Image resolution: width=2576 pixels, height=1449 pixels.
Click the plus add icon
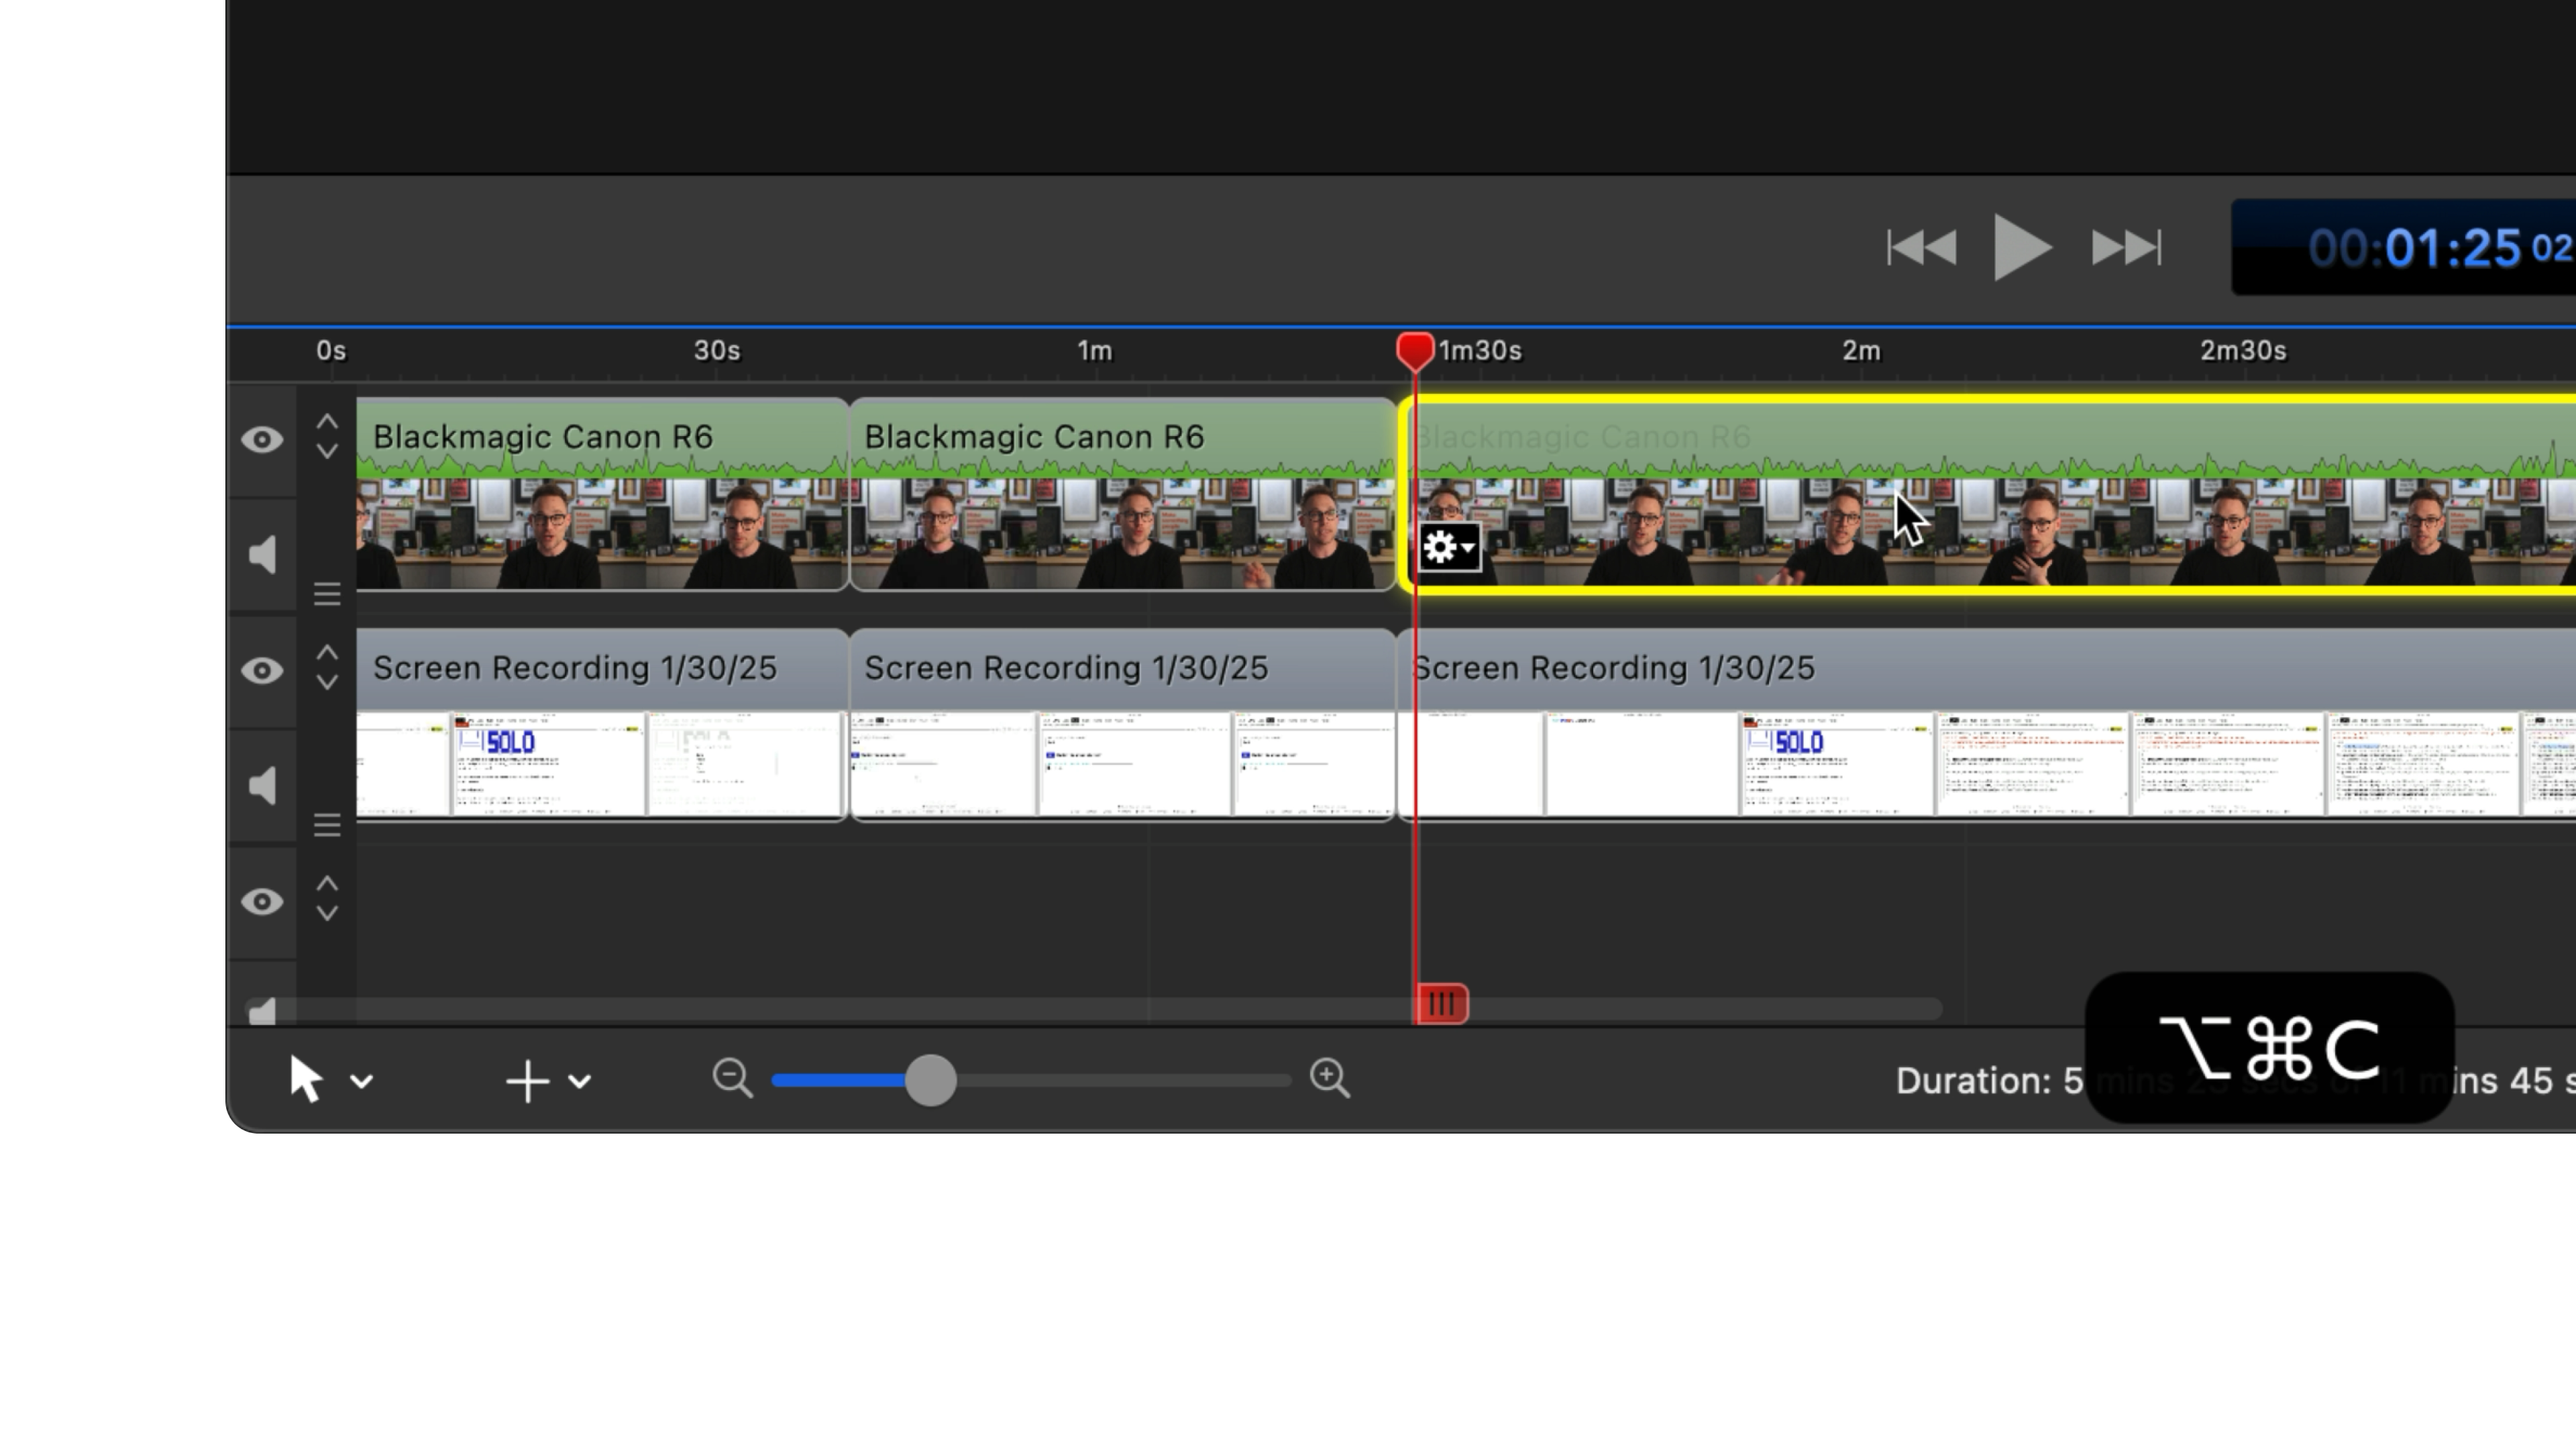tap(527, 1081)
